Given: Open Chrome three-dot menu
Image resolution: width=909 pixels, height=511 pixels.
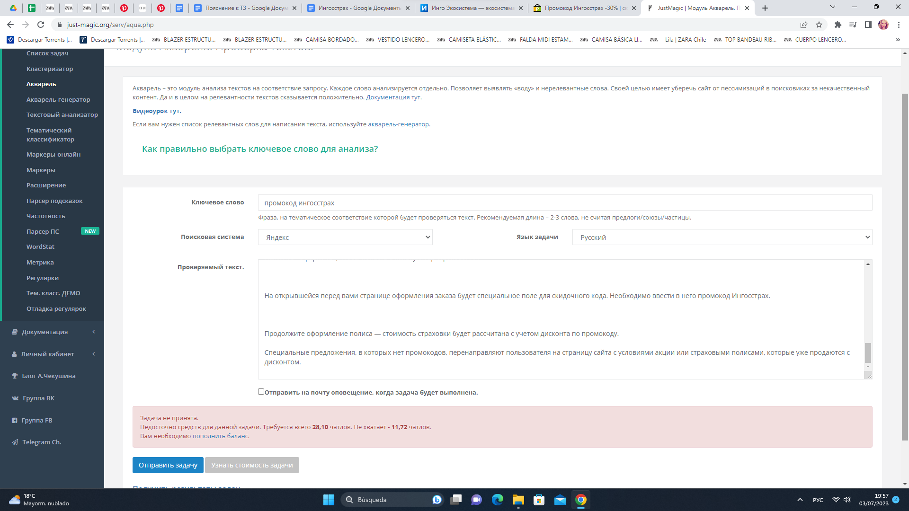Looking at the screenshot, I should [899, 25].
